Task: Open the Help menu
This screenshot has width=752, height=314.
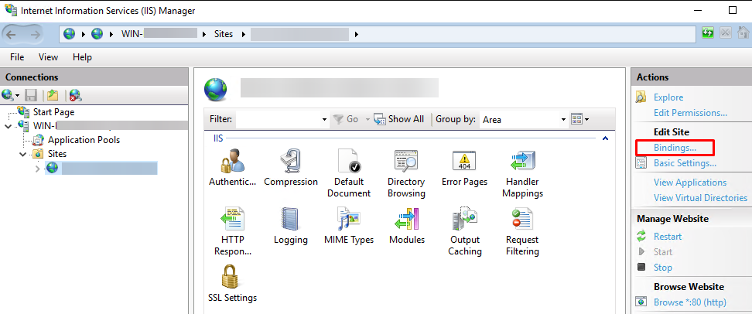Action: tap(82, 57)
